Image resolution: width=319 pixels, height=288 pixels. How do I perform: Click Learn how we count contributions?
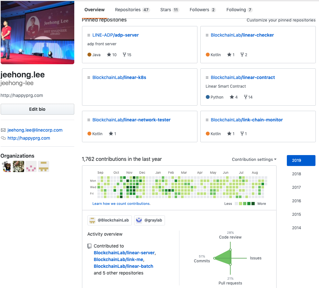(x=121, y=204)
